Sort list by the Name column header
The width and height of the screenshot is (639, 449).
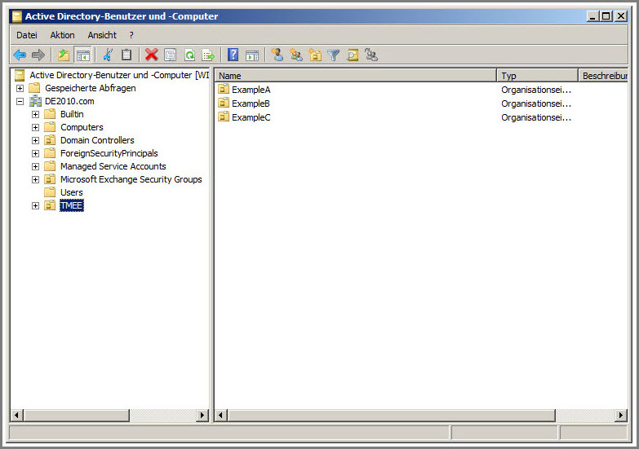[355, 76]
